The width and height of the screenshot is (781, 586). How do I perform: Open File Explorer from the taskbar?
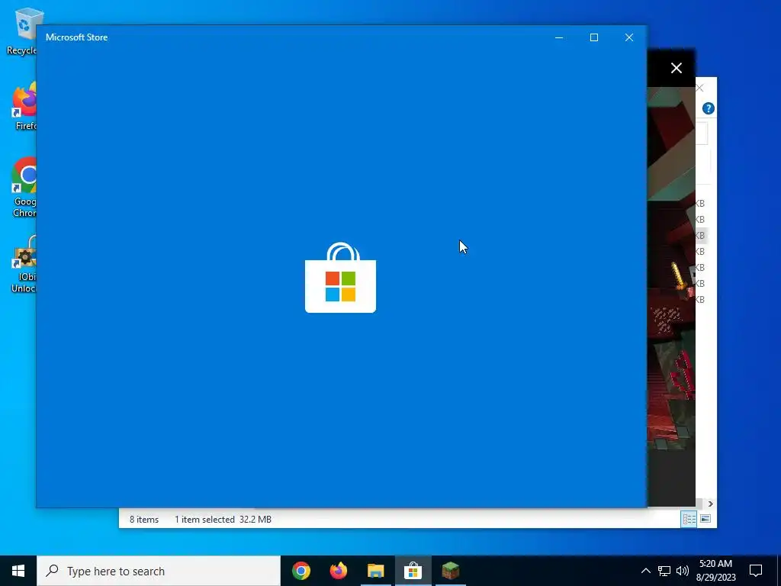375,571
